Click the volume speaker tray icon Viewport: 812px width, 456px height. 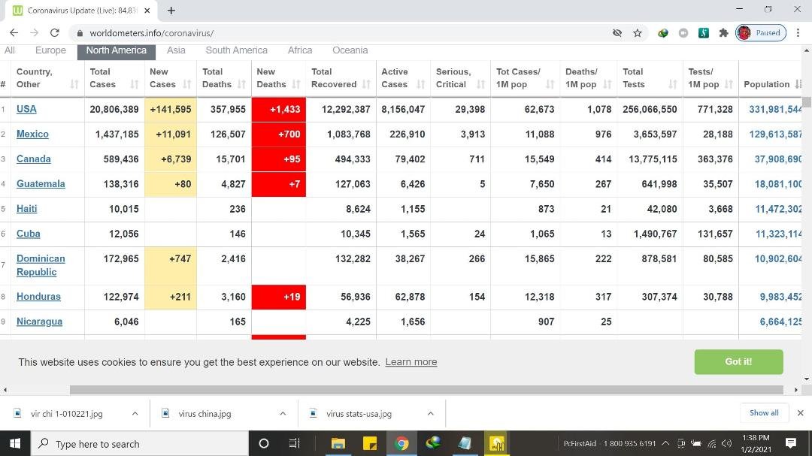coord(726,443)
